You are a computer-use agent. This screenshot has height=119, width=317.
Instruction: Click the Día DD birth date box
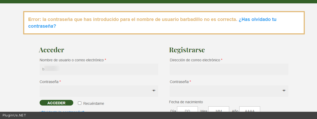[x=187, y=109]
